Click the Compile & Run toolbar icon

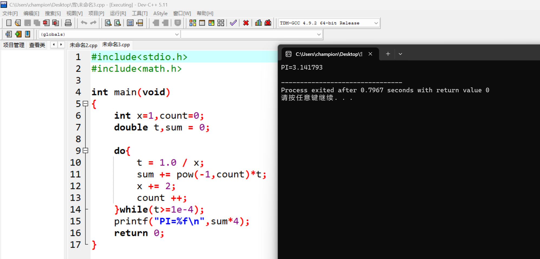coord(211,23)
